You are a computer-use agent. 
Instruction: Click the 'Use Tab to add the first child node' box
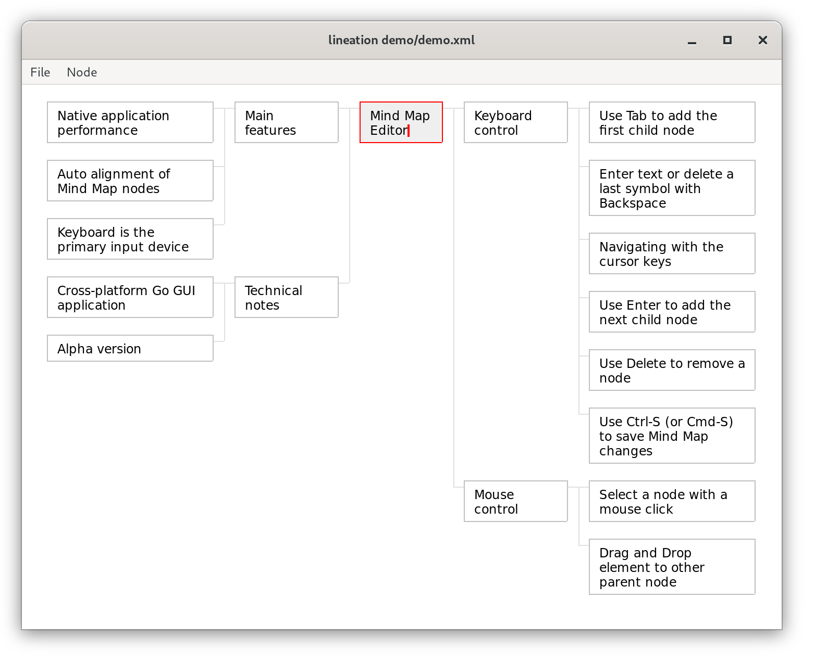672,122
